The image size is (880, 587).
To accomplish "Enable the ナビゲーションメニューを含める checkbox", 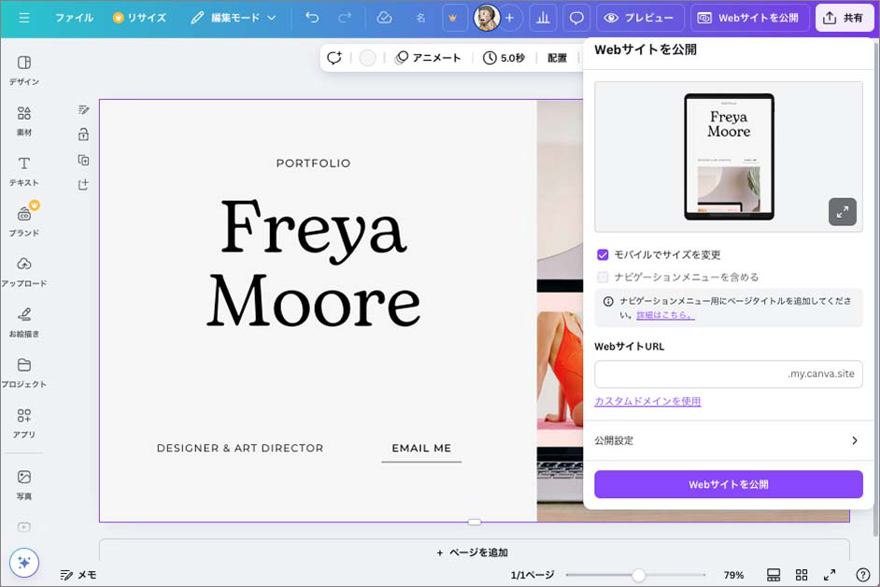I will pyautogui.click(x=604, y=277).
